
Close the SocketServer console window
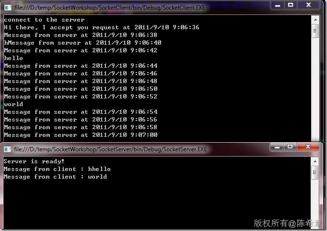tap(308, 146)
